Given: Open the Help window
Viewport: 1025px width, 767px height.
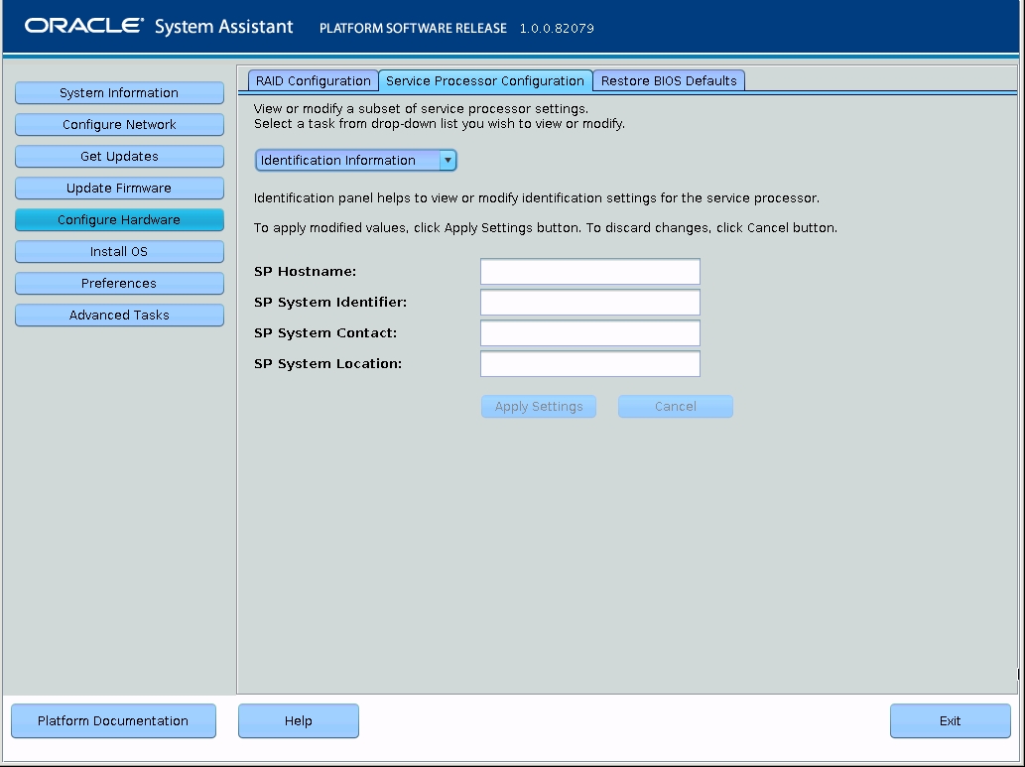Looking at the screenshot, I should click(298, 720).
